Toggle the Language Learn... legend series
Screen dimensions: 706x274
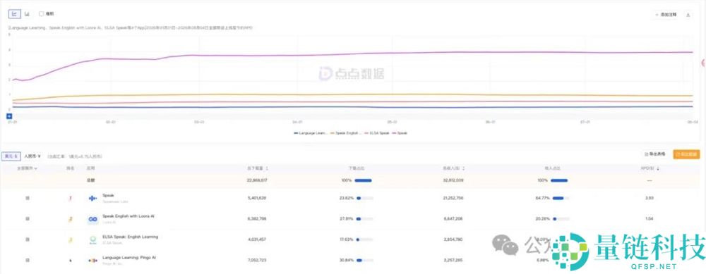click(310, 133)
